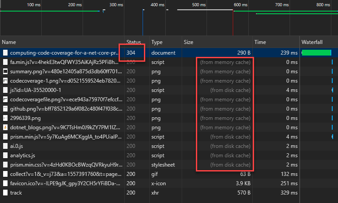Screen dimensions: 338x203
Task: Click the thumbnail icon for codecoverage-1.png
Action: (x=5, y=81)
